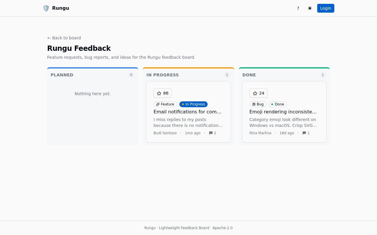The image size is (377, 235).
Task: Click the '1mo ago' timestamp
Action: pyautogui.click(x=193, y=133)
